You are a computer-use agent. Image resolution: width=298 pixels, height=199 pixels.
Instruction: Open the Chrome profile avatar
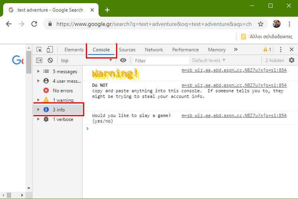(276, 24)
